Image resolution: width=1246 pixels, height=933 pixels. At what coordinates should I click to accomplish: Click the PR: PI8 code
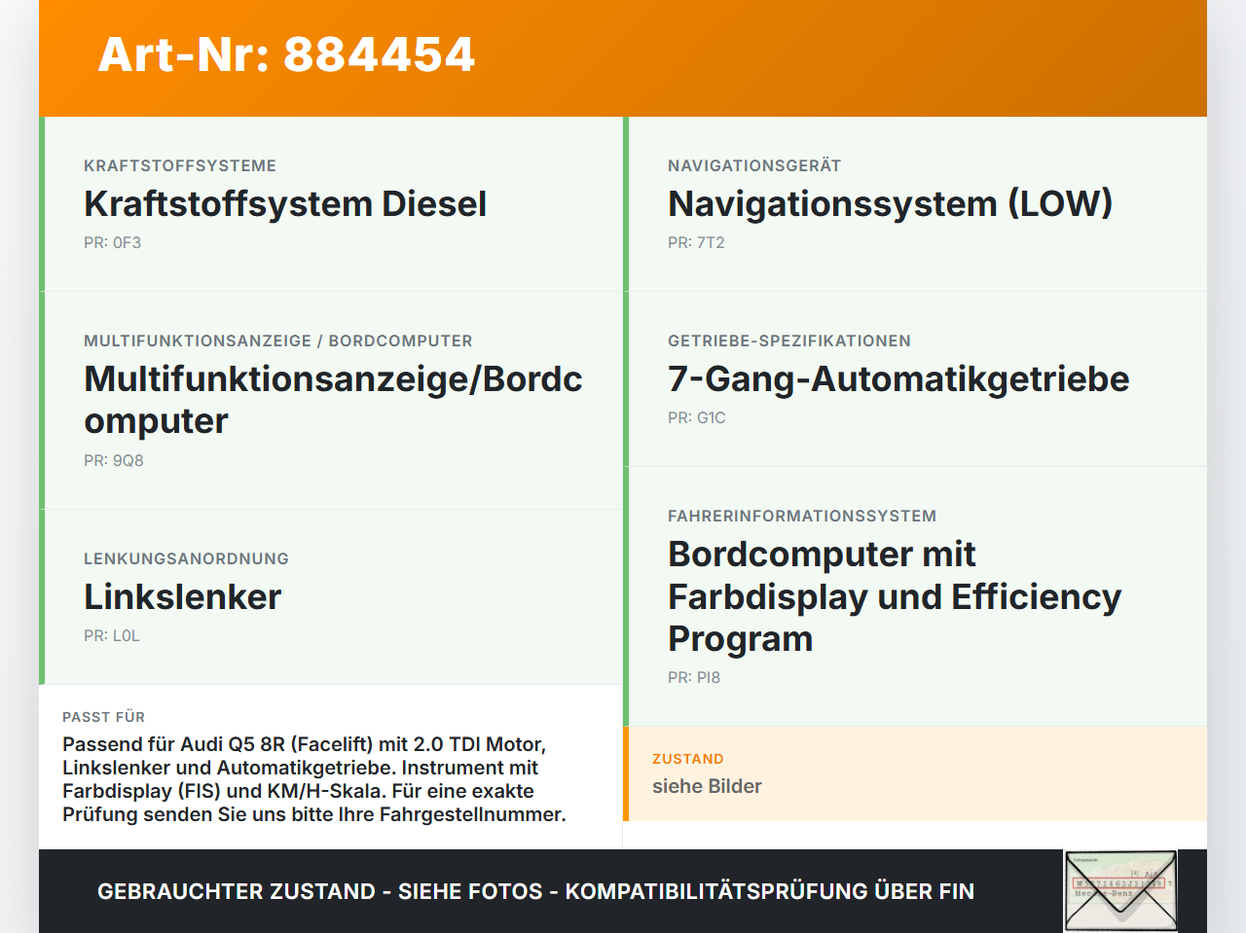(x=694, y=677)
